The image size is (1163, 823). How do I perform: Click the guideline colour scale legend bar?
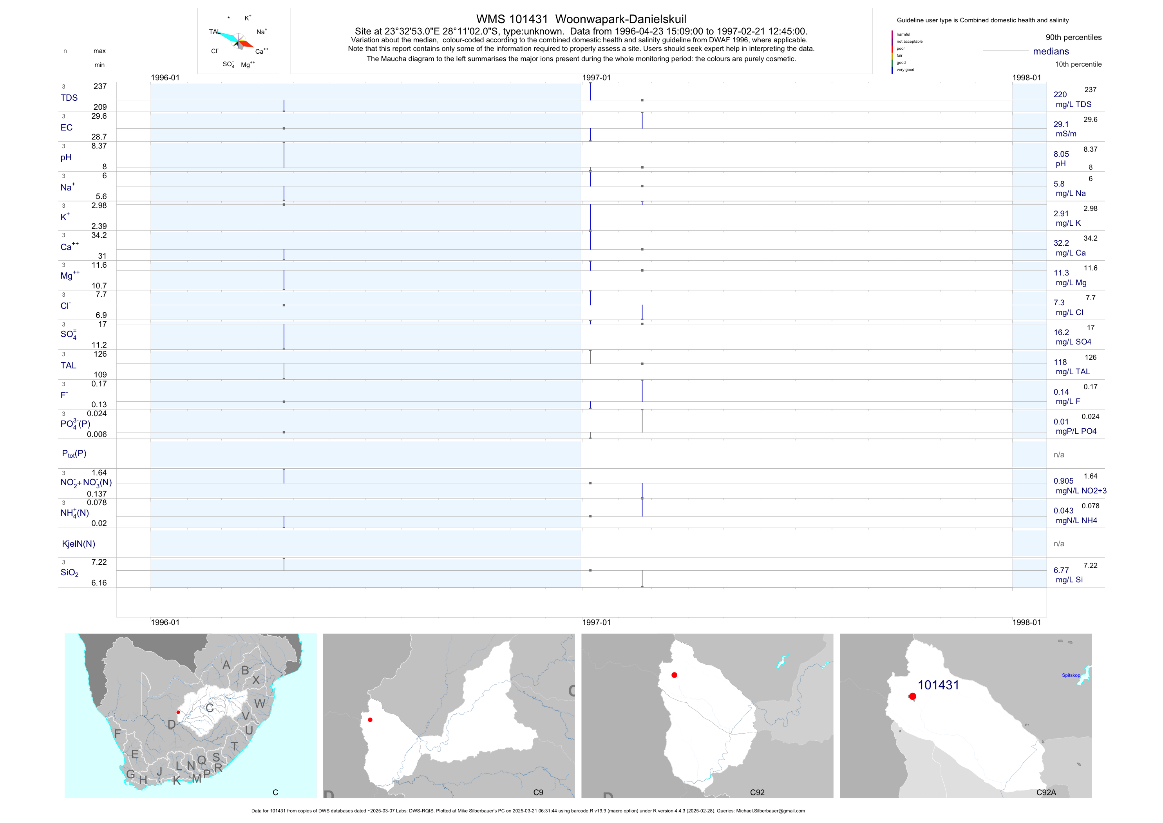click(x=892, y=52)
